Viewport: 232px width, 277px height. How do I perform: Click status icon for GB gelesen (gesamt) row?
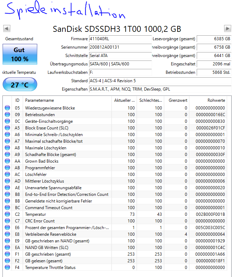(x=7, y=261)
